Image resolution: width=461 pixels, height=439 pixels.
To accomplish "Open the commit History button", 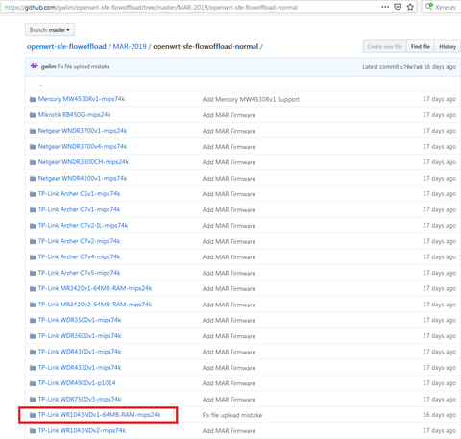I will (x=448, y=46).
